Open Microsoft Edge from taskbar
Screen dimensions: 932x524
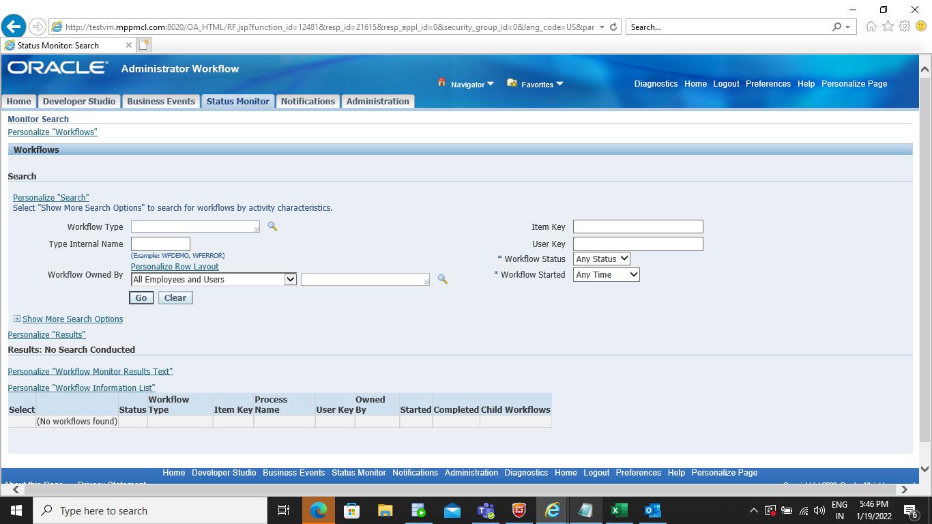click(x=319, y=510)
